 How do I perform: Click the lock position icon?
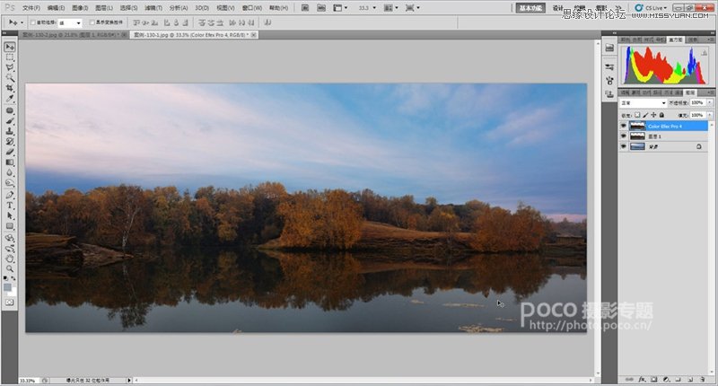pyautogui.click(x=653, y=115)
